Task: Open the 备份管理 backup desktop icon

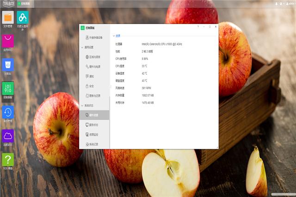Action: pos(8,114)
